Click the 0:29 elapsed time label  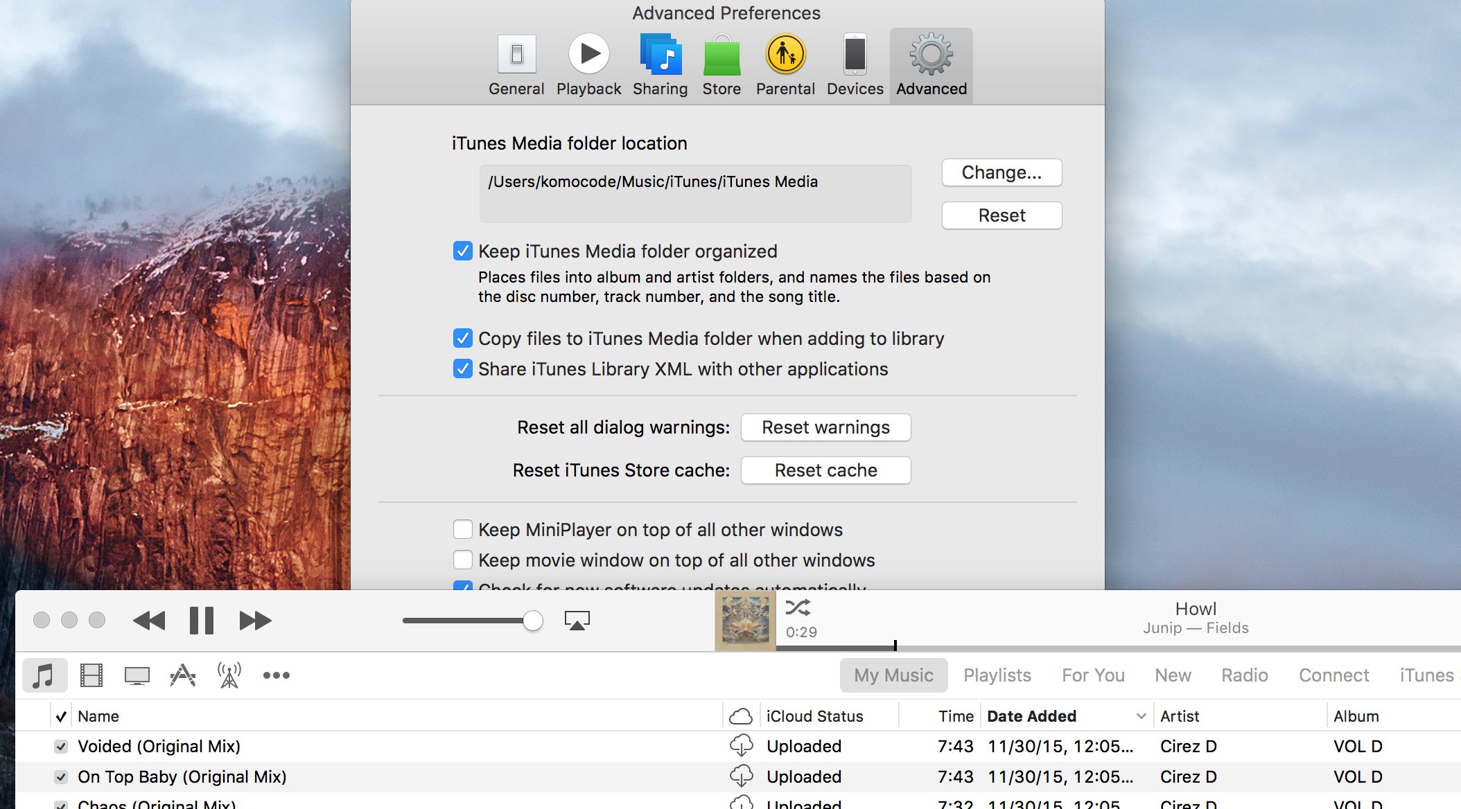(801, 632)
